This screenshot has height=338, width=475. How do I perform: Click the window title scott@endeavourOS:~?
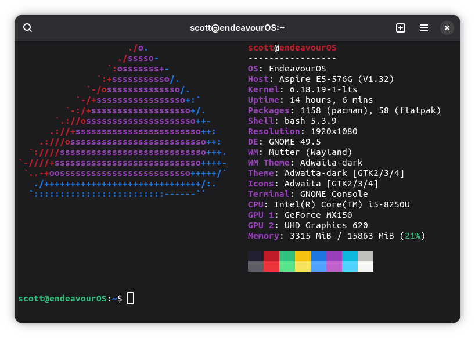pos(237,28)
